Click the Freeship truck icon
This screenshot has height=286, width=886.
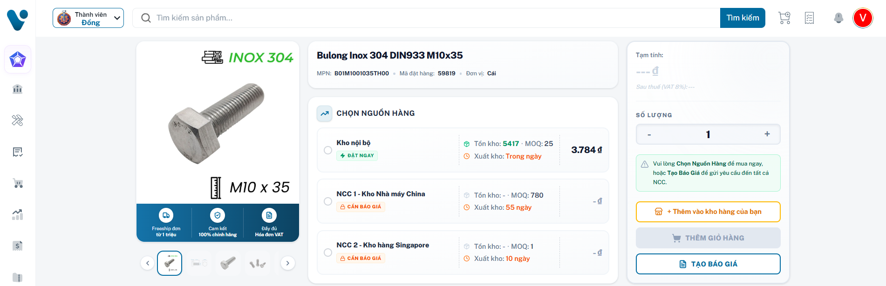(x=166, y=215)
